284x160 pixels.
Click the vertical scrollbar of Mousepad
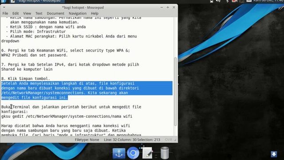[175, 92]
